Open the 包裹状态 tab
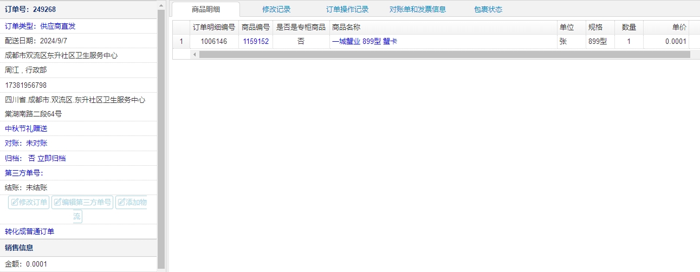This screenshot has width=700, height=272. 488,9
